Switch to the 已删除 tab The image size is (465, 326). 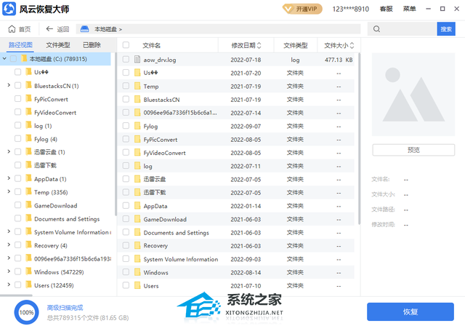(x=92, y=45)
